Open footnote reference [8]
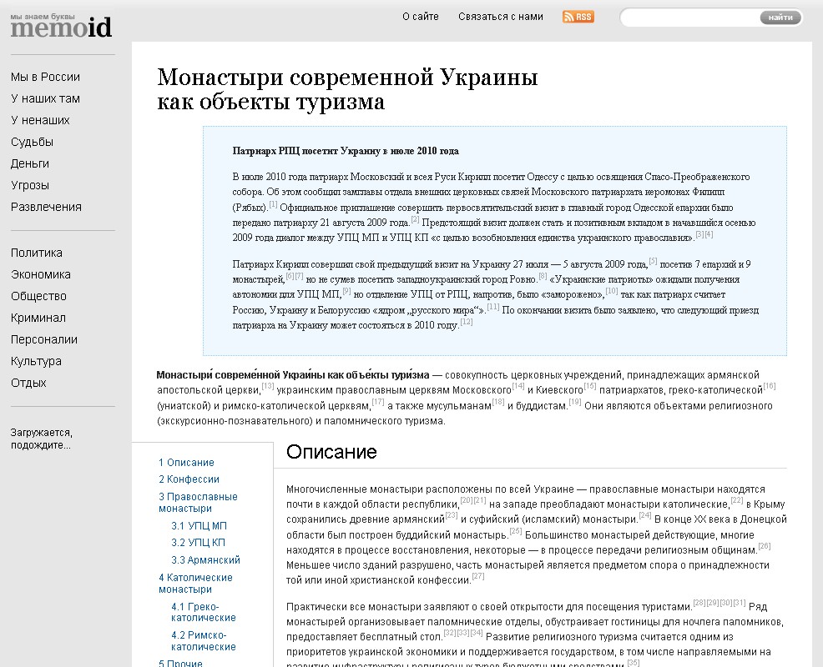 (543, 276)
